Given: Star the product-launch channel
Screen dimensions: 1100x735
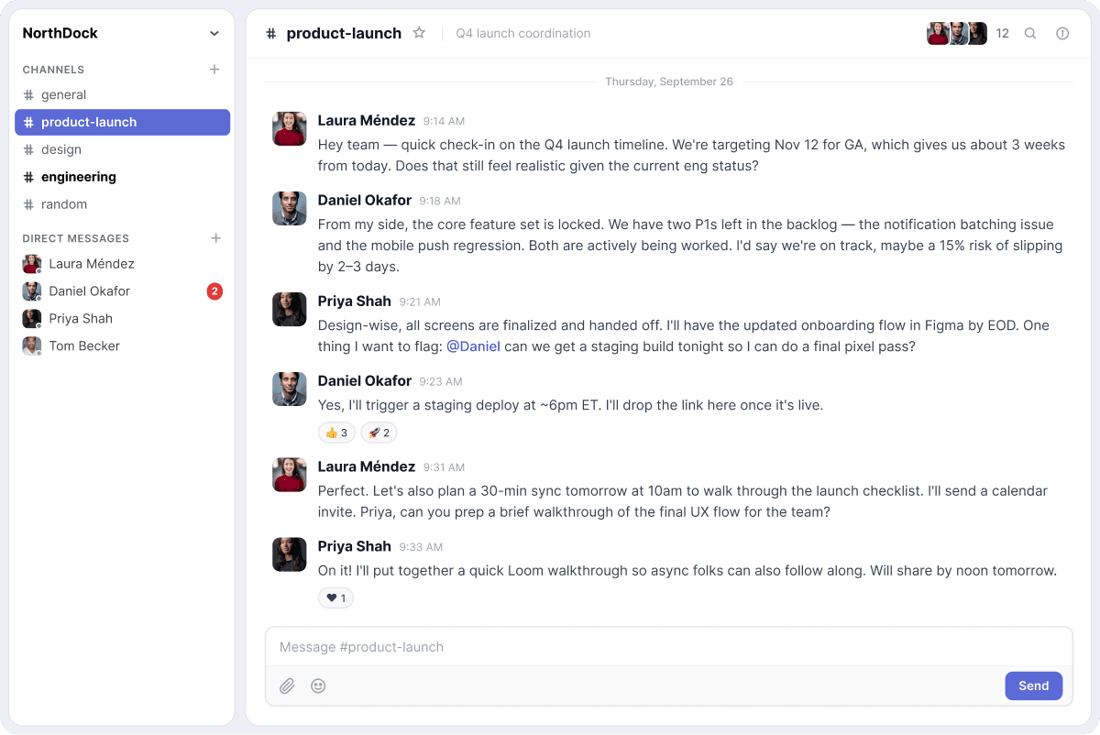Looking at the screenshot, I should click(x=419, y=33).
